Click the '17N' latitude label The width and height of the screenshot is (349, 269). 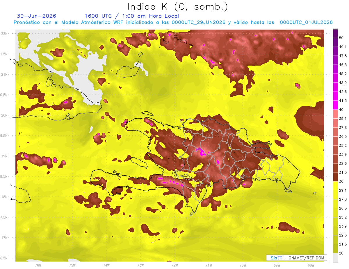tap(5, 238)
